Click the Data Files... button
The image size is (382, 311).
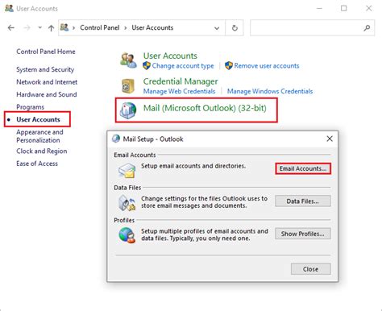(303, 201)
